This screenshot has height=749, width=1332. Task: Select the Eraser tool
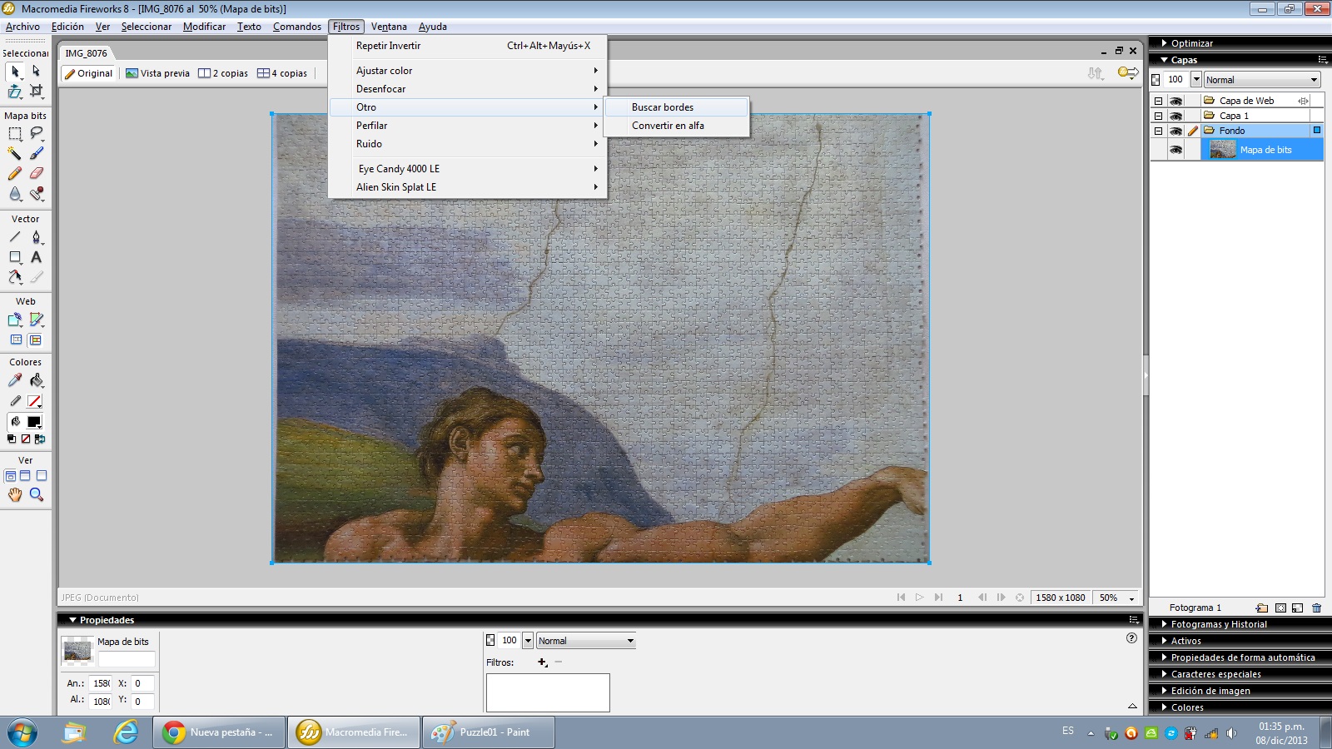[x=36, y=173]
